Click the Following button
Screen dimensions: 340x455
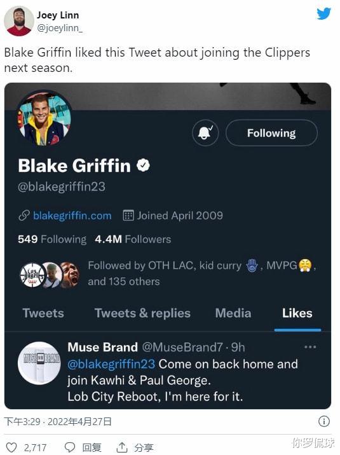271,133
